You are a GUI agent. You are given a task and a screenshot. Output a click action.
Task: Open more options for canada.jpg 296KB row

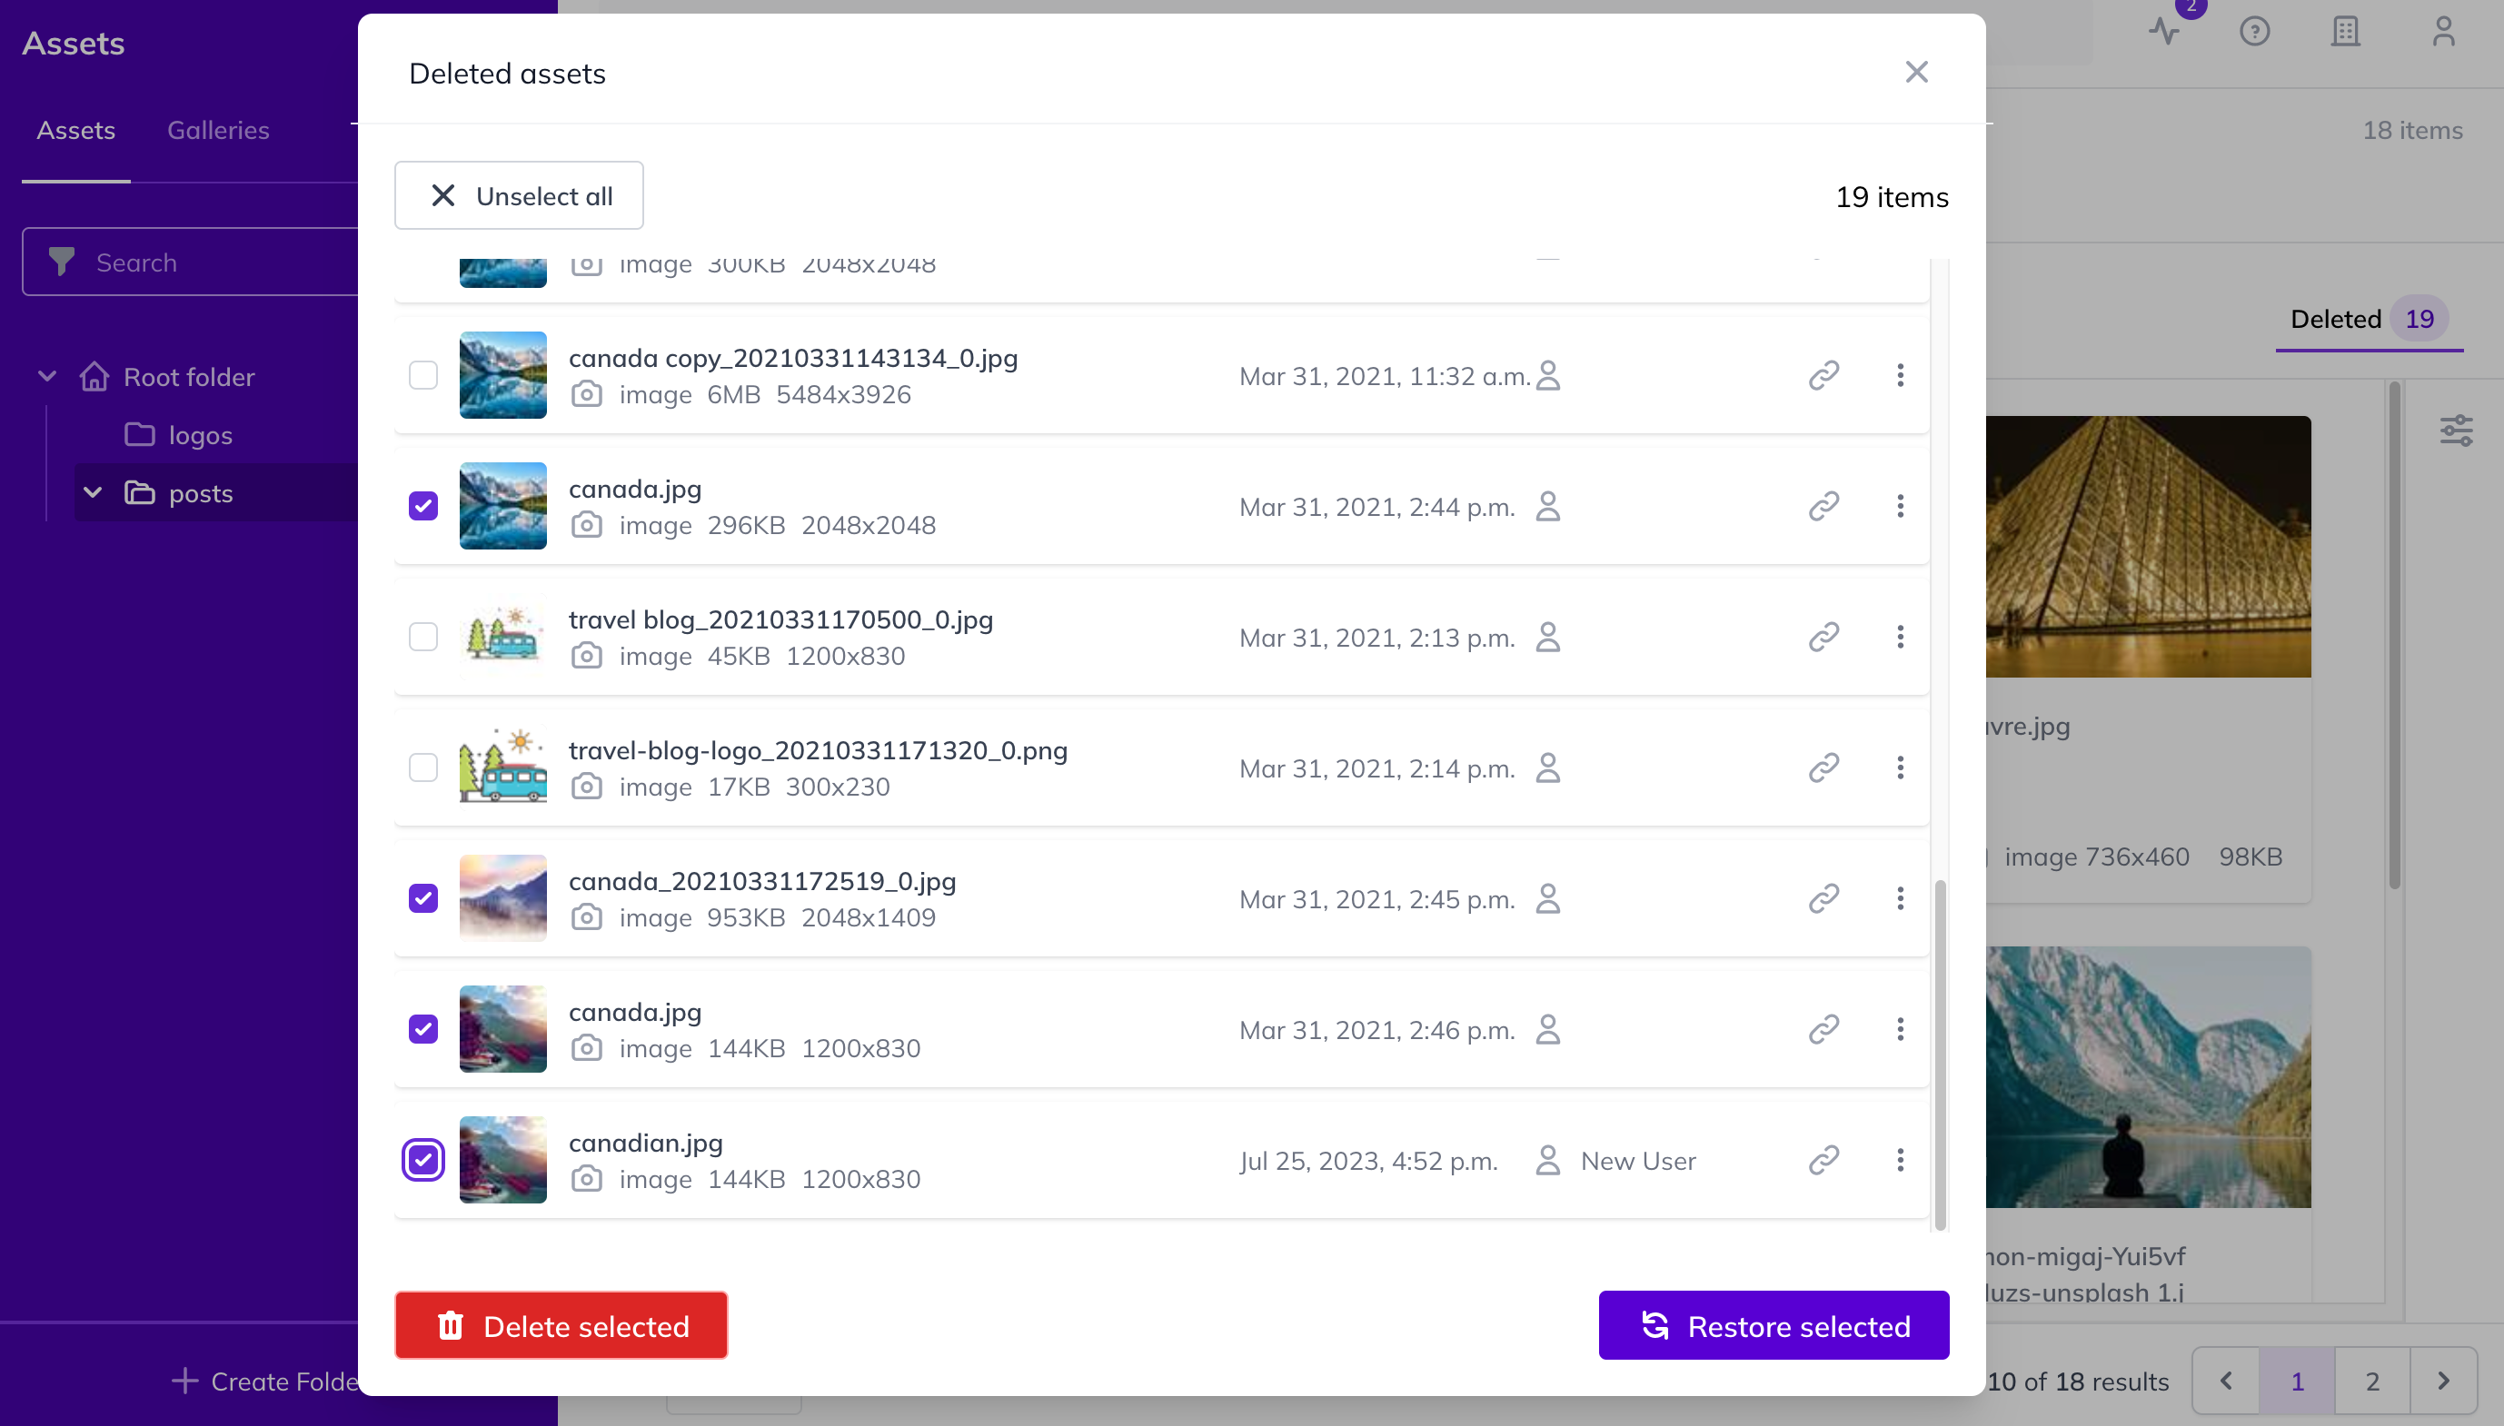pos(1900,506)
